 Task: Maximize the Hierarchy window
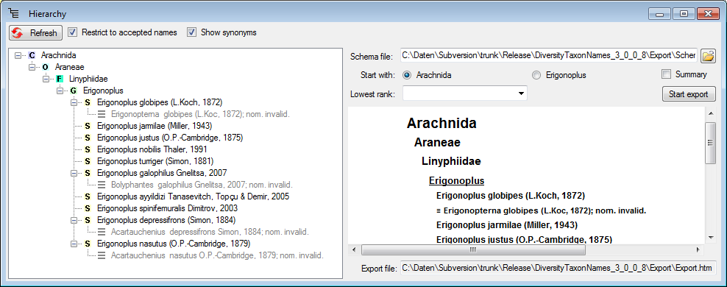[683, 14]
